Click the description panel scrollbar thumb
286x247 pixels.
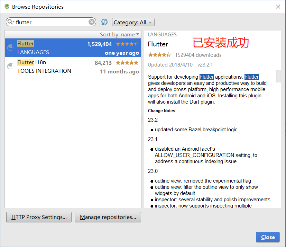pos(278,76)
